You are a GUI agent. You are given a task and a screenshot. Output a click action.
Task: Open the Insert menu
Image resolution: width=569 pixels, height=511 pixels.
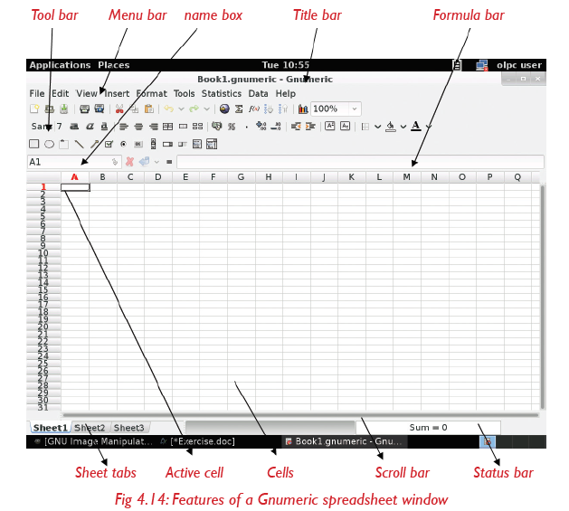pos(117,94)
